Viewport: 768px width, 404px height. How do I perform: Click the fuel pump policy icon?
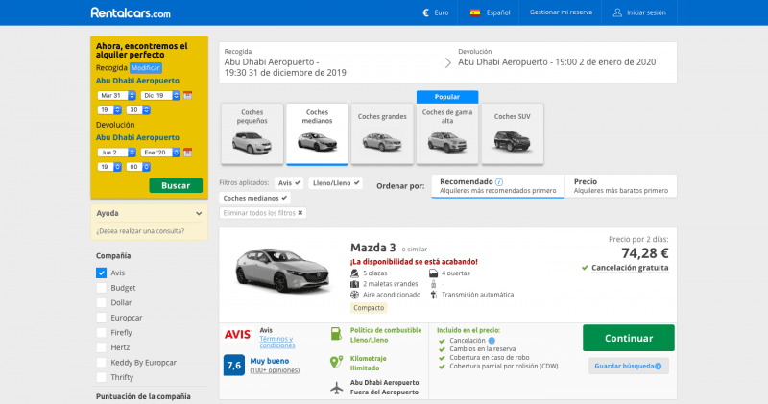click(336, 334)
